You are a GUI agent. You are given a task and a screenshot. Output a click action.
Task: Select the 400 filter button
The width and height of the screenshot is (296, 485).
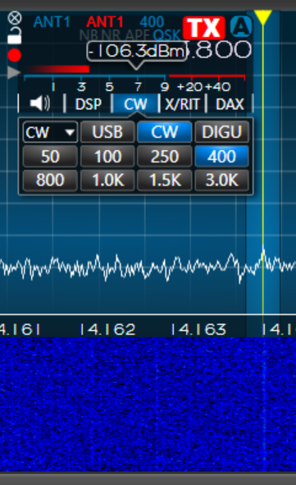click(x=221, y=156)
